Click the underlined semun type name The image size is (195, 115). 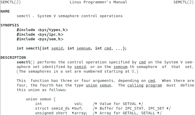[x=105, y=85]
